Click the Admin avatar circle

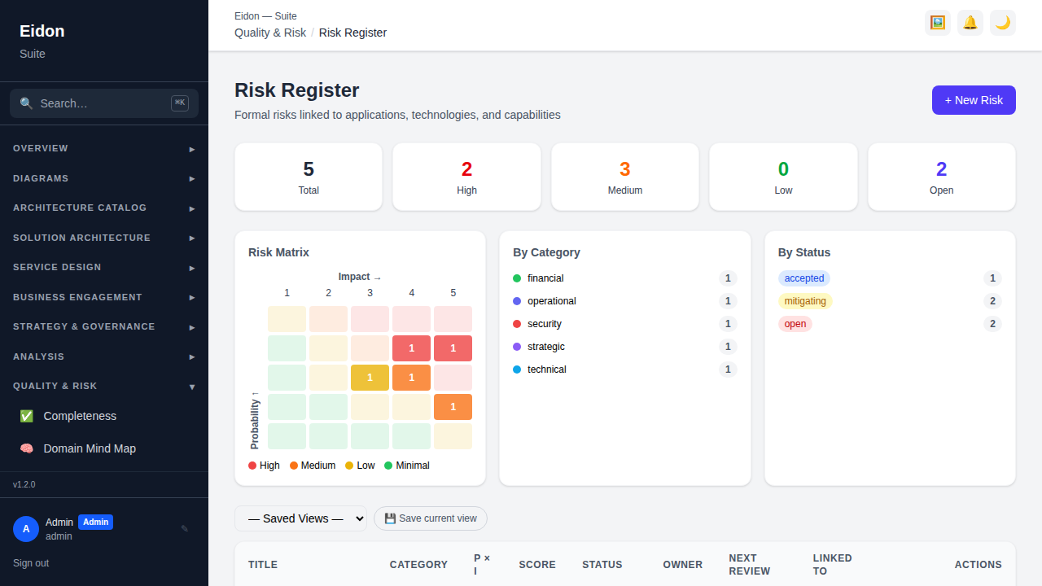click(26, 529)
